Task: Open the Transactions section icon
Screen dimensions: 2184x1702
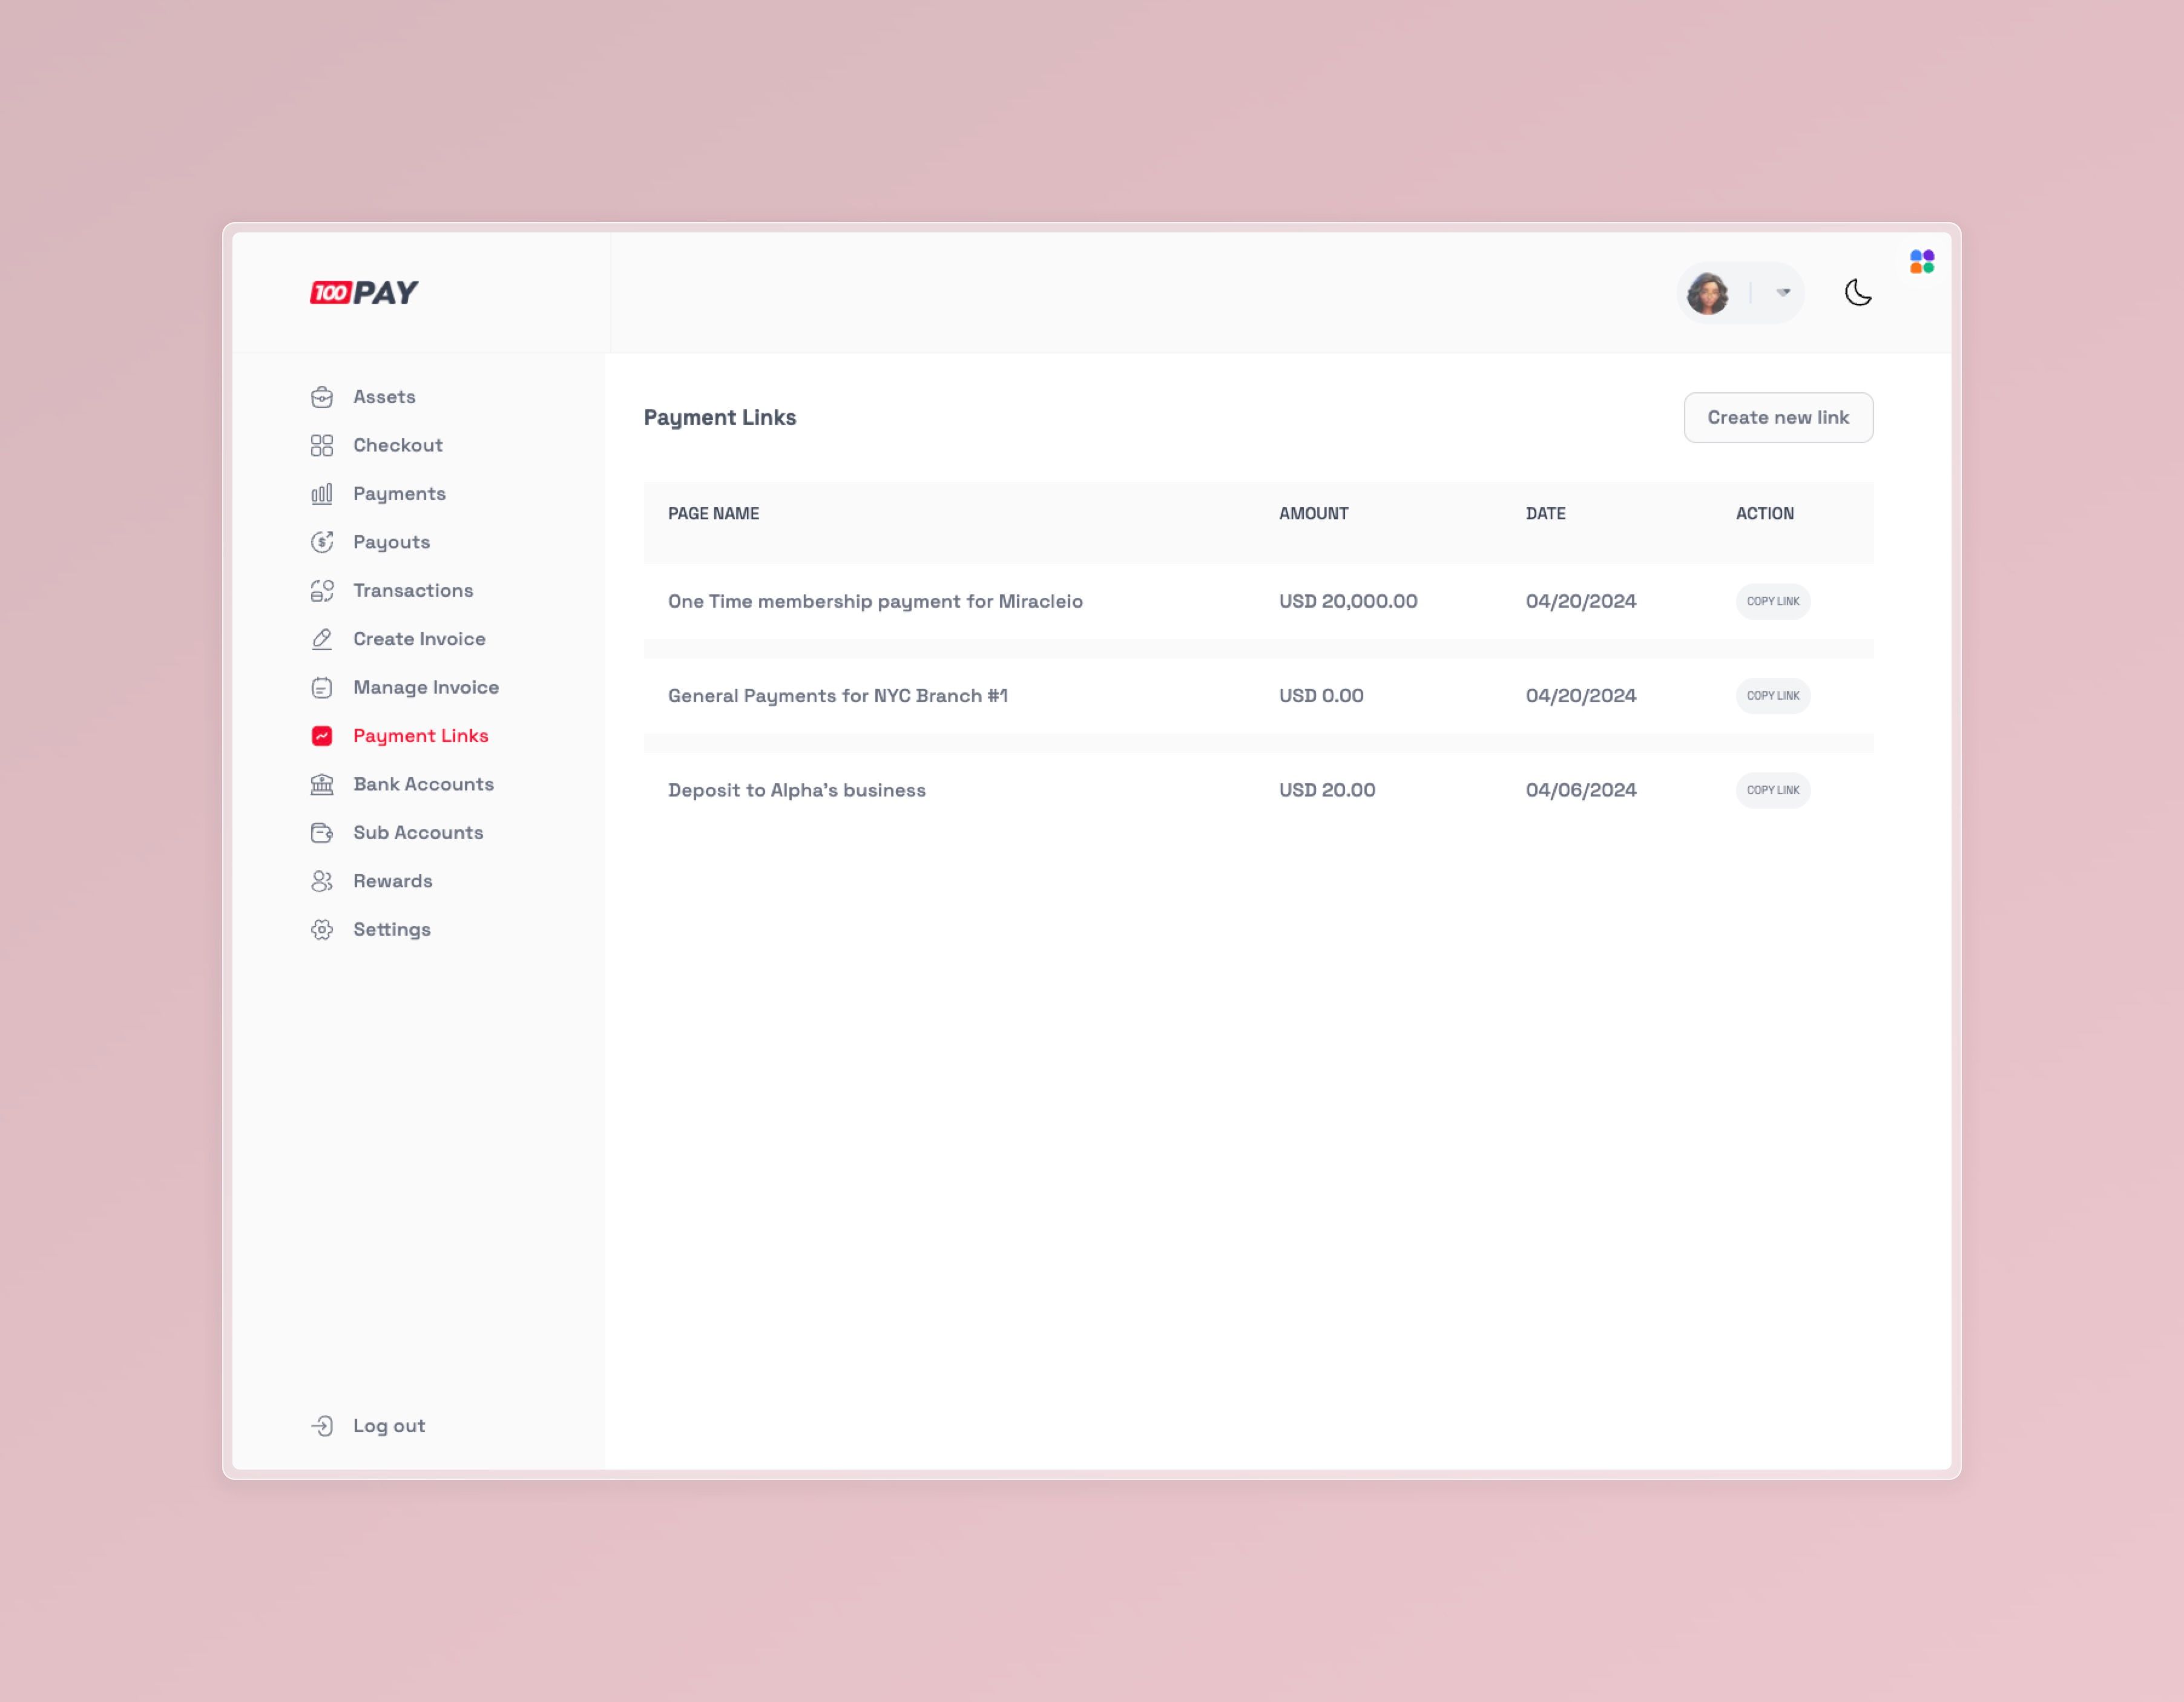Action: click(x=321, y=588)
